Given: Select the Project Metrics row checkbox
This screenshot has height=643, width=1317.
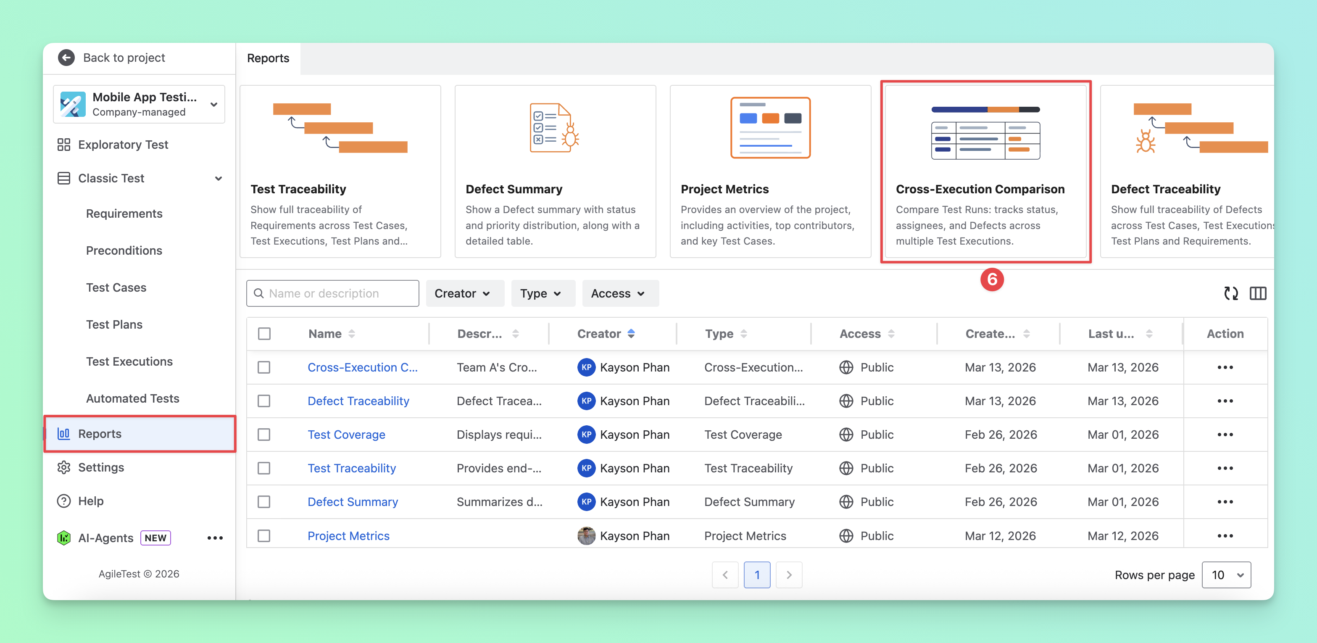Looking at the screenshot, I should [x=264, y=536].
